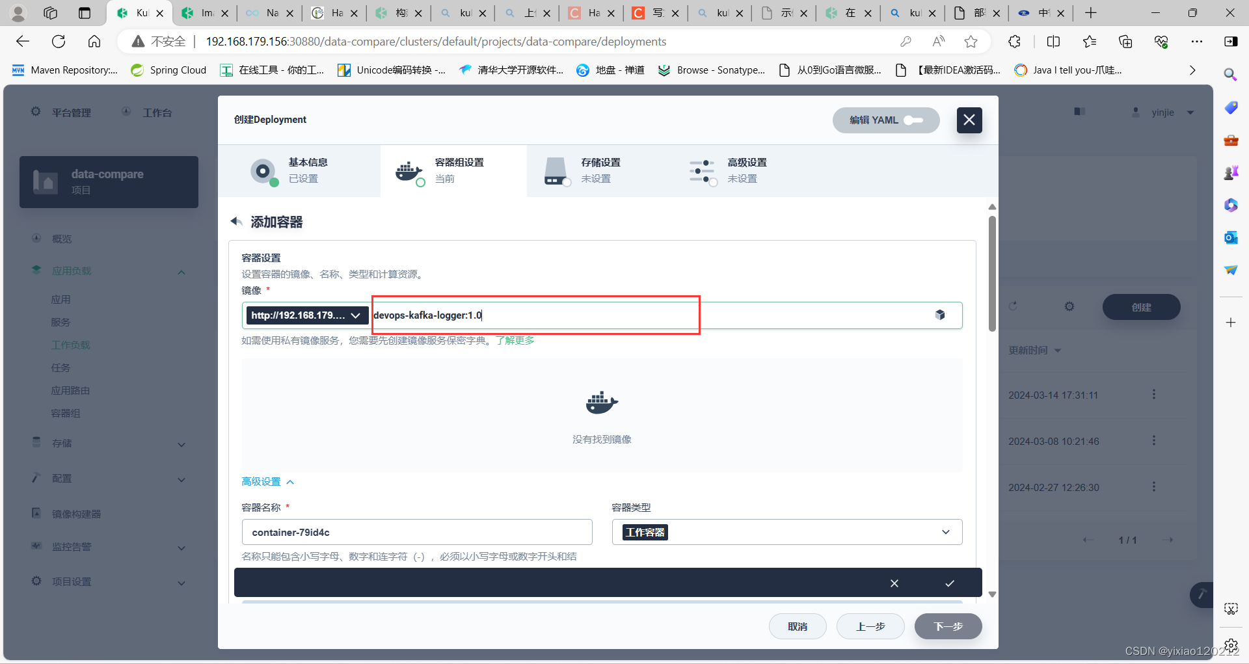Viewport: 1249px width, 664px height.
Task: Select 镜像构建器 in the sidebar
Action: [x=76, y=514]
